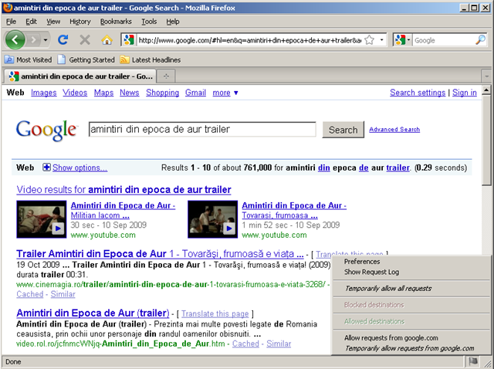This screenshot has height=369, width=494.
Task: Click the Forward navigation arrow
Action: 33,40
